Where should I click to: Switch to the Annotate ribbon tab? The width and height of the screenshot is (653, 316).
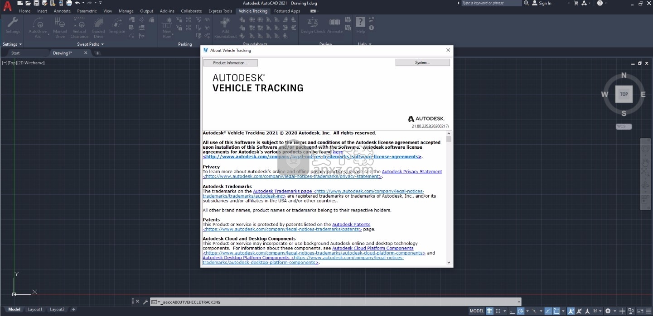[62, 11]
